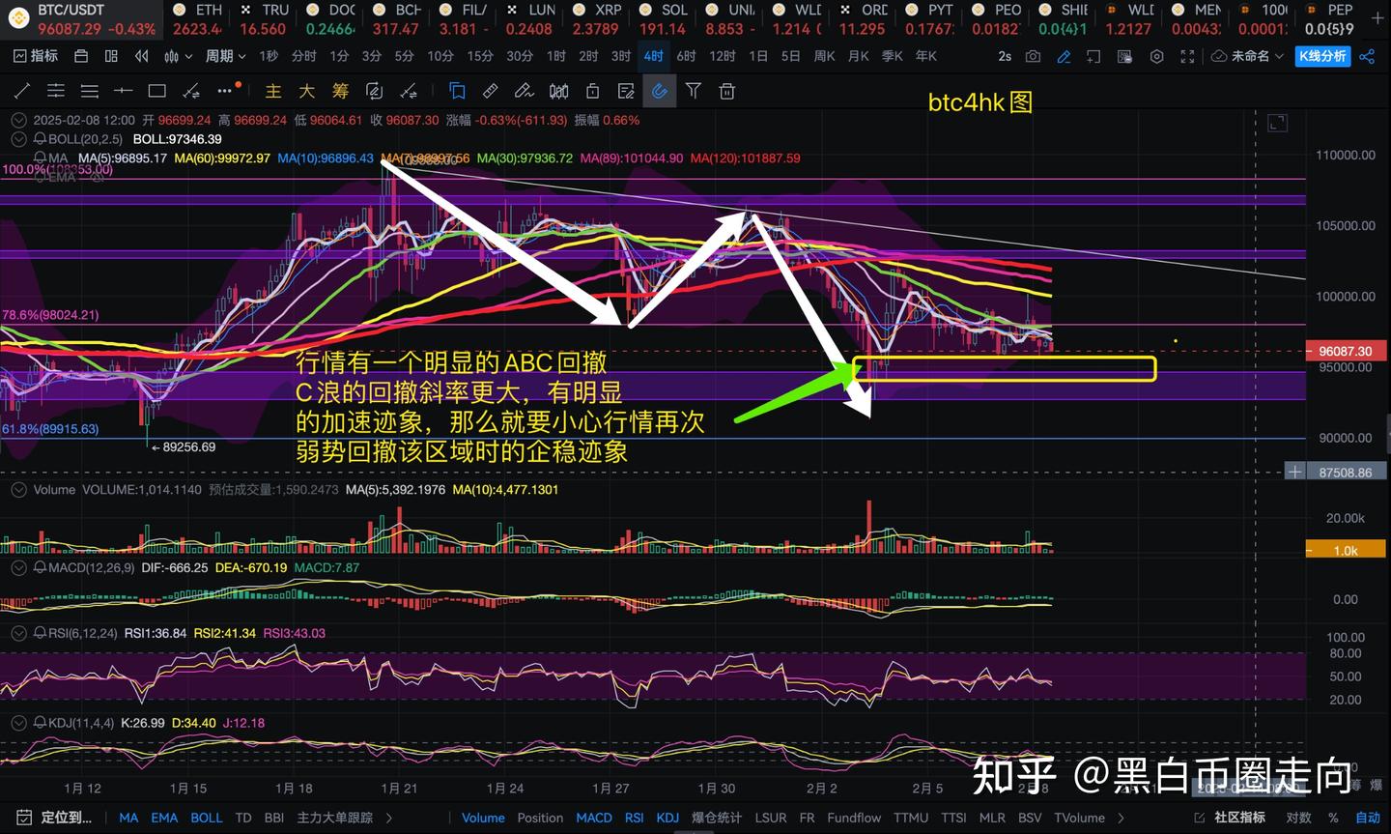Click the magnet snap tool
This screenshot has height=834, width=1391.
click(660, 91)
